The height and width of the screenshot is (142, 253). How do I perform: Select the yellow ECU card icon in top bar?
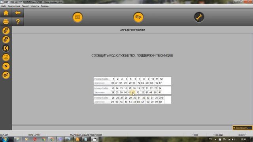coord(77,17)
